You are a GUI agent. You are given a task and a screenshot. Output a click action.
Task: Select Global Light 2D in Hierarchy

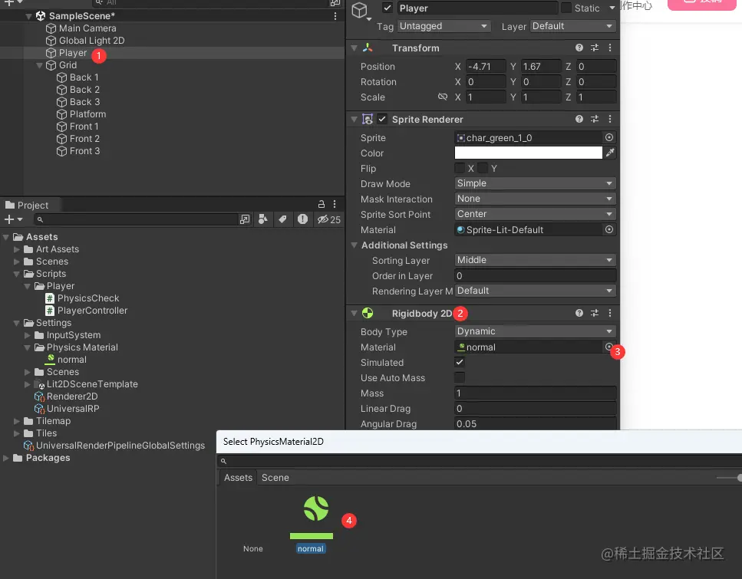(x=85, y=41)
